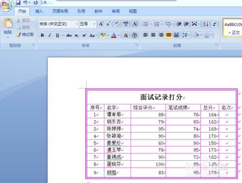Open line spacing options
The image size is (242, 183).
click(x=186, y=35)
